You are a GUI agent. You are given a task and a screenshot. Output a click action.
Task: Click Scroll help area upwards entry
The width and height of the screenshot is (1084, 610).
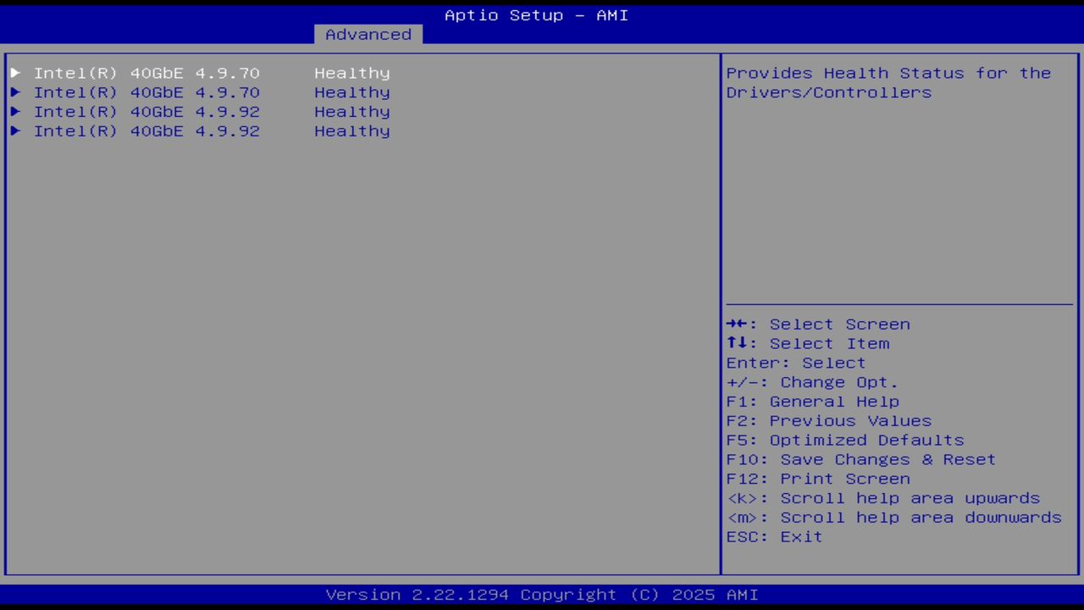[x=883, y=497]
